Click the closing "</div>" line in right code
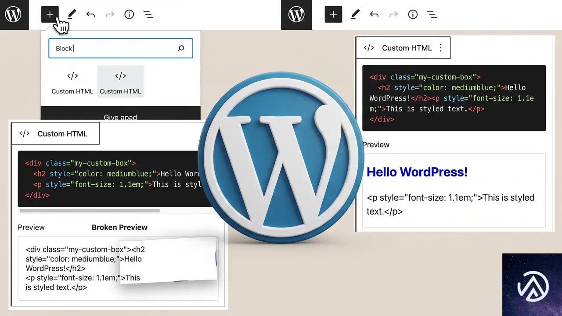The image size is (562, 316). (382, 119)
